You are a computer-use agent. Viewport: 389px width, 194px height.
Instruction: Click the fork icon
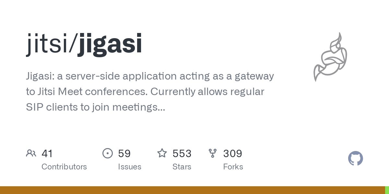click(213, 153)
